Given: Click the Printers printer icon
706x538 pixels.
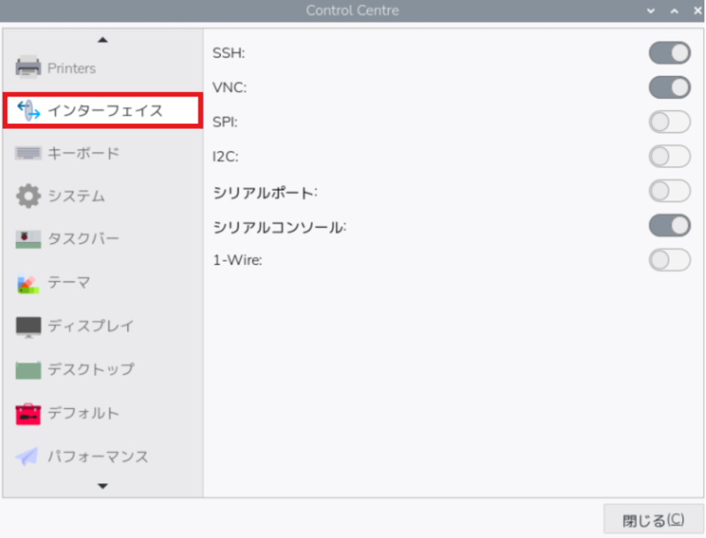Looking at the screenshot, I should click(28, 67).
